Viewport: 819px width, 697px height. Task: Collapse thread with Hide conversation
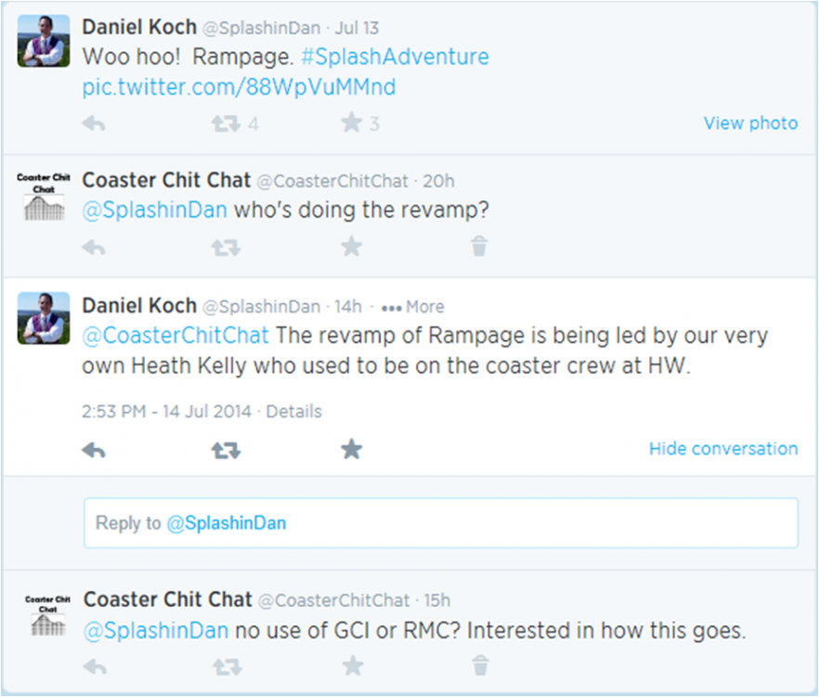coord(722,449)
